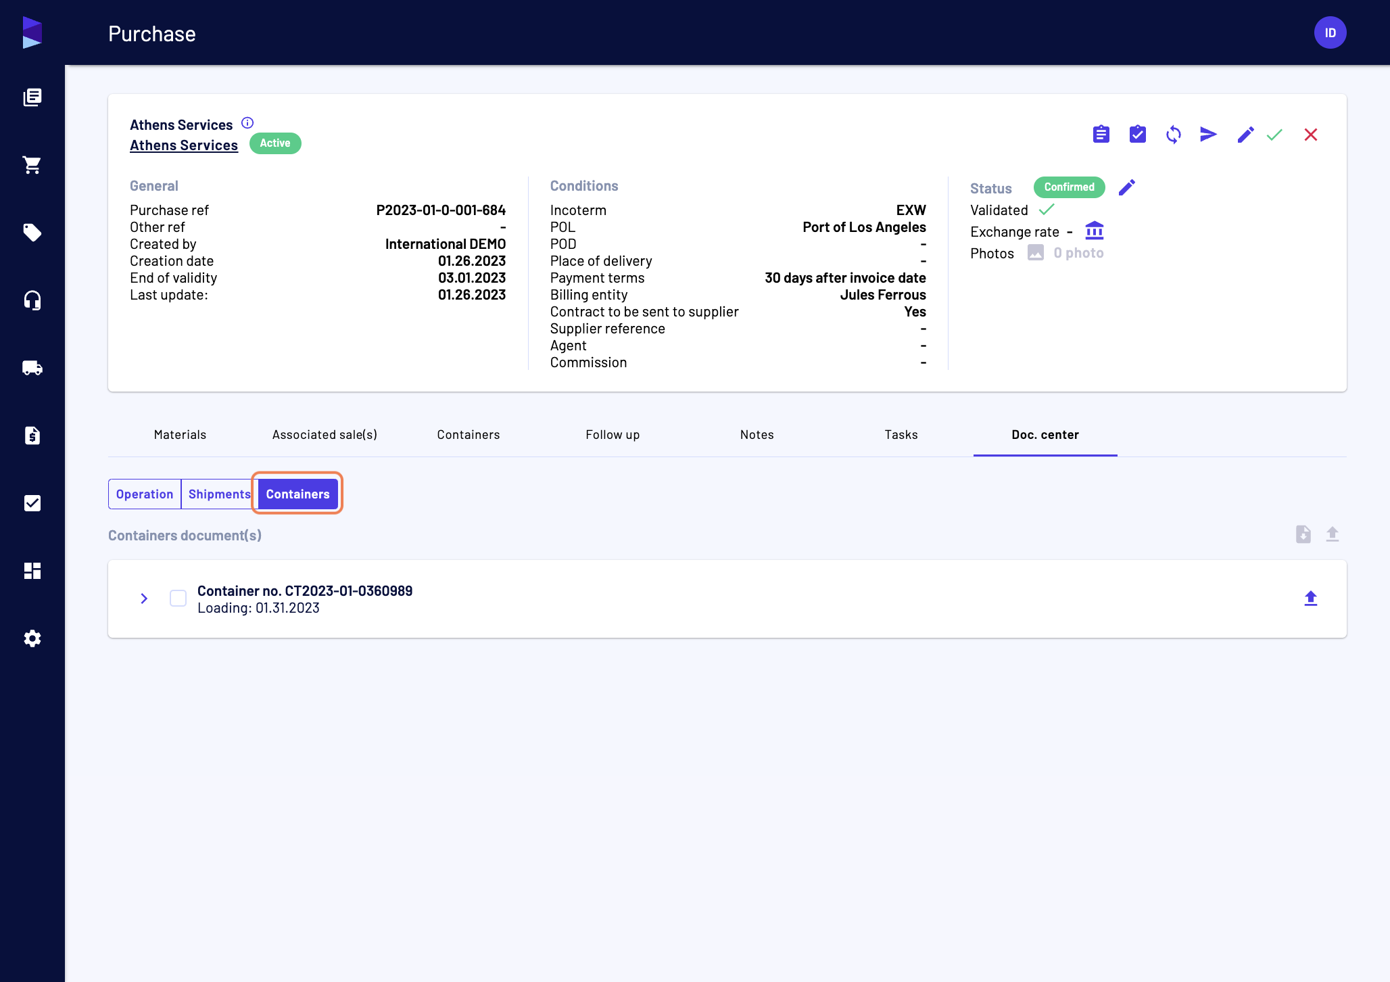1390x982 pixels.
Task: Switch to the Materials tab
Action: [x=180, y=435]
